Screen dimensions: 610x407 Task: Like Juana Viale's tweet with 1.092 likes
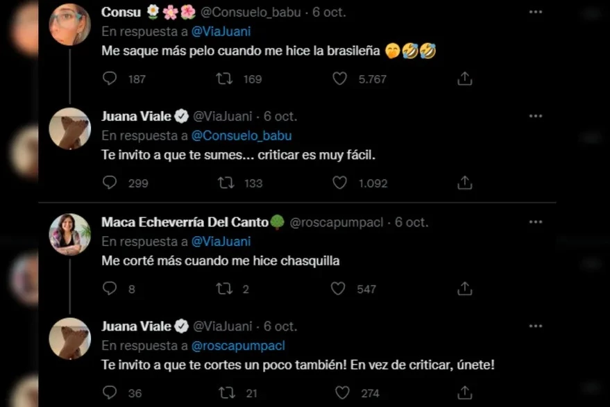[x=339, y=183]
